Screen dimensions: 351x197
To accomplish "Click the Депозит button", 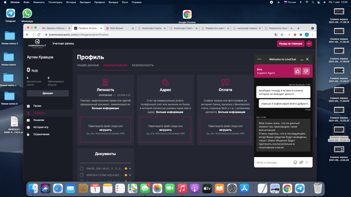I will pos(48,93).
